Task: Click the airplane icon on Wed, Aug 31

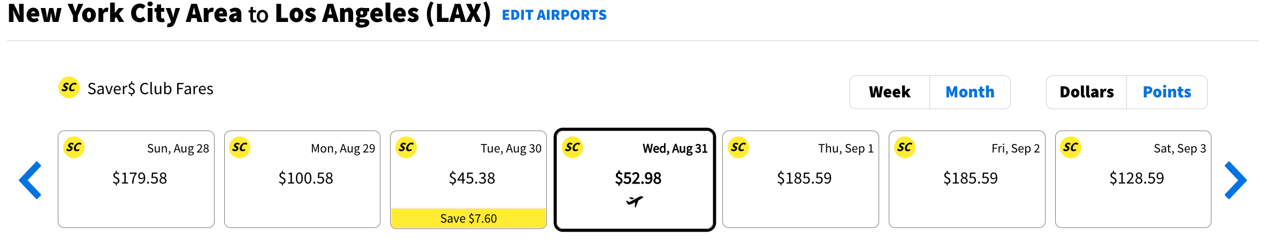Action: click(x=635, y=202)
